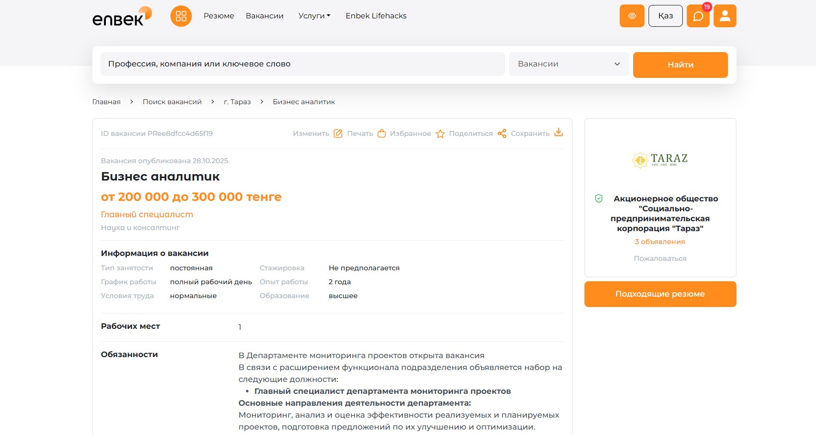Open the Резюме menu item
The width and height of the screenshot is (816, 435).
coord(219,16)
